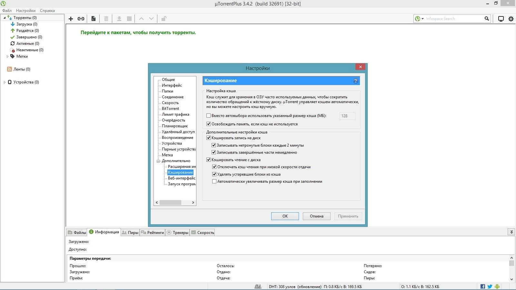The image size is (516, 290).
Task: Click the Move up queue arrow
Action: [x=141, y=19]
